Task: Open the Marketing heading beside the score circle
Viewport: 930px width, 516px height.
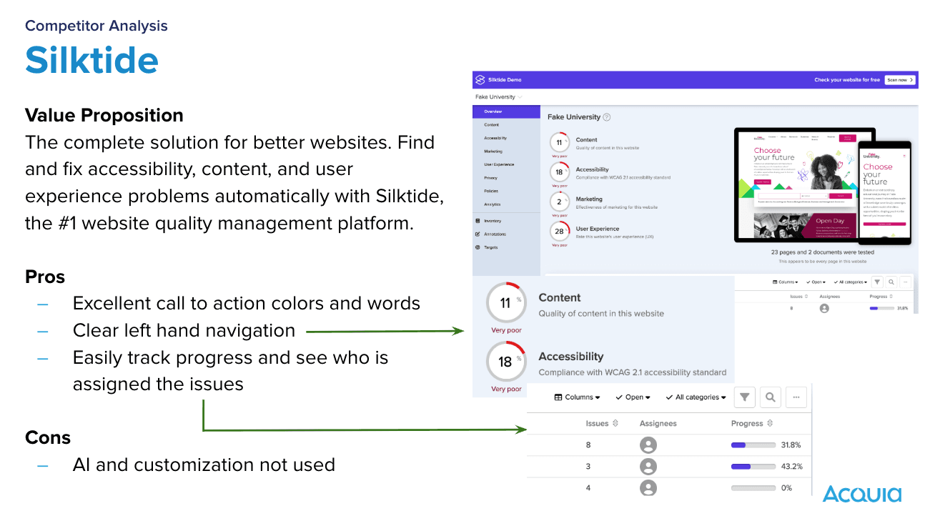Action: pyautogui.click(x=589, y=199)
